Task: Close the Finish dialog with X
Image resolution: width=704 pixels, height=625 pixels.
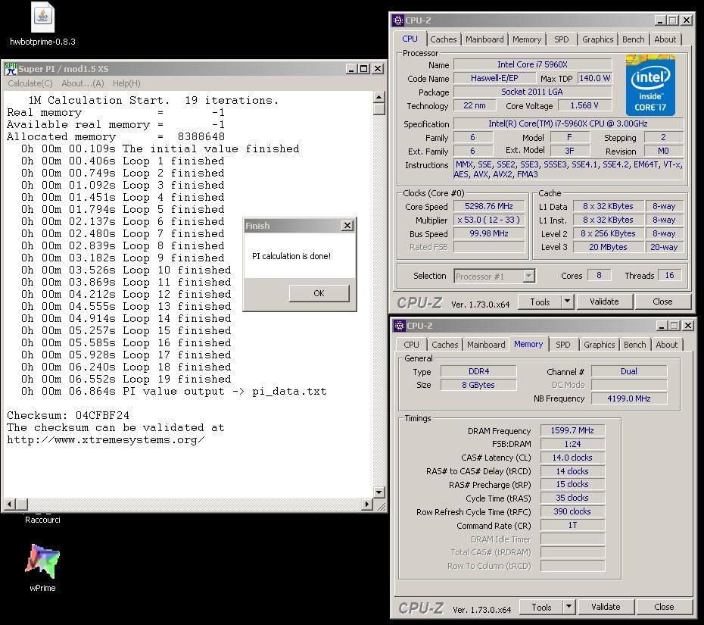Action: tap(347, 226)
